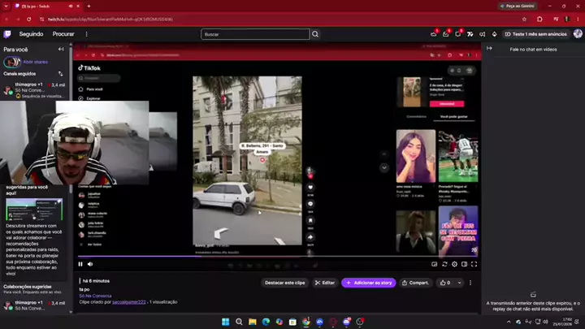Mute the Twitch tab audio icon
The height and width of the screenshot is (329, 585).
[71, 6]
